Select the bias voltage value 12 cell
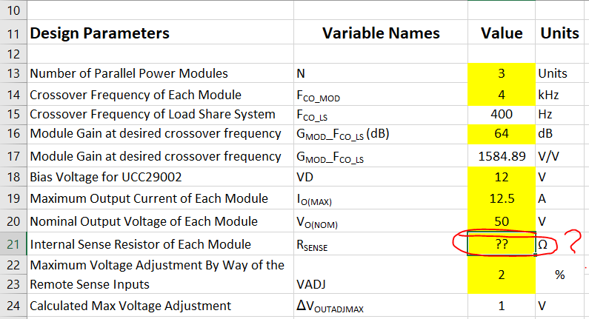 pos(501,177)
